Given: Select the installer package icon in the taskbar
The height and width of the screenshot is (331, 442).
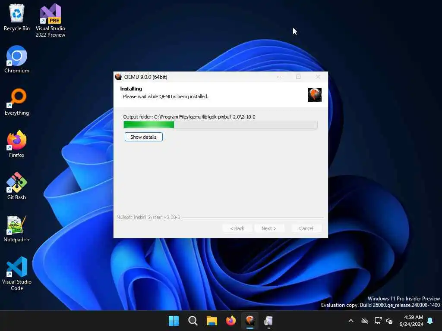Looking at the screenshot, I should tap(268, 321).
